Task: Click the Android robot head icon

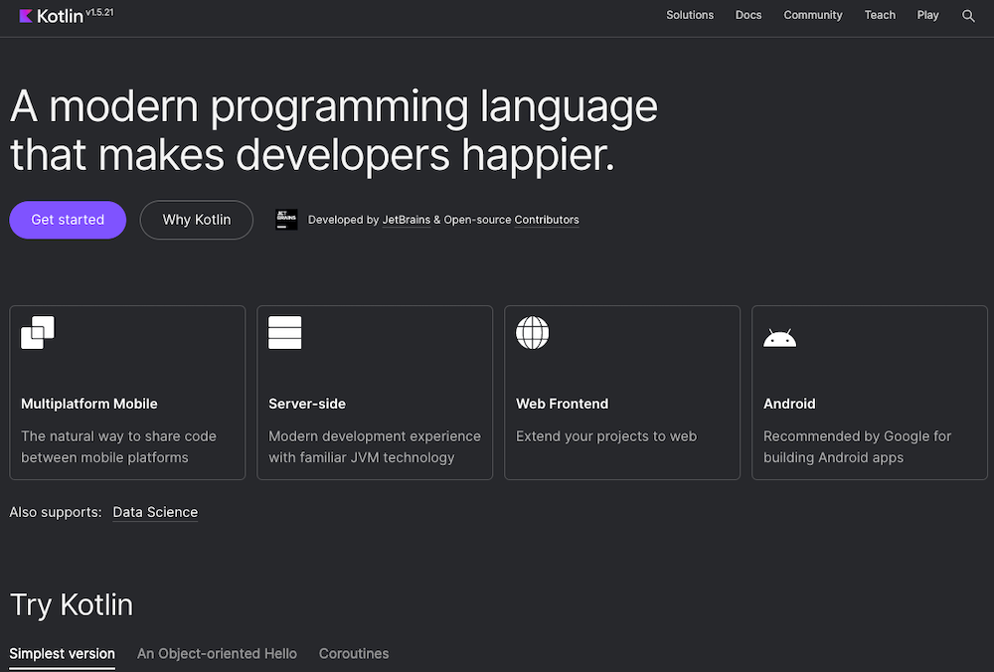Action: [779, 338]
